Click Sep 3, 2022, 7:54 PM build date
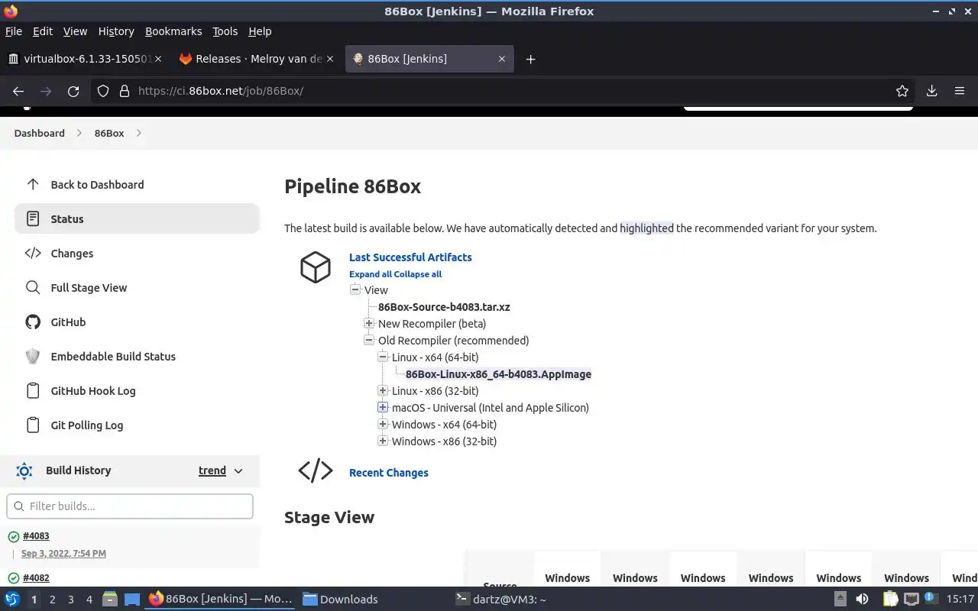Viewport: 978px width, 611px height. pos(63,553)
